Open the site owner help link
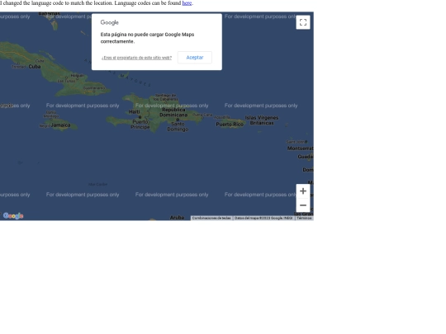446x334 pixels. (x=136, y=58)
